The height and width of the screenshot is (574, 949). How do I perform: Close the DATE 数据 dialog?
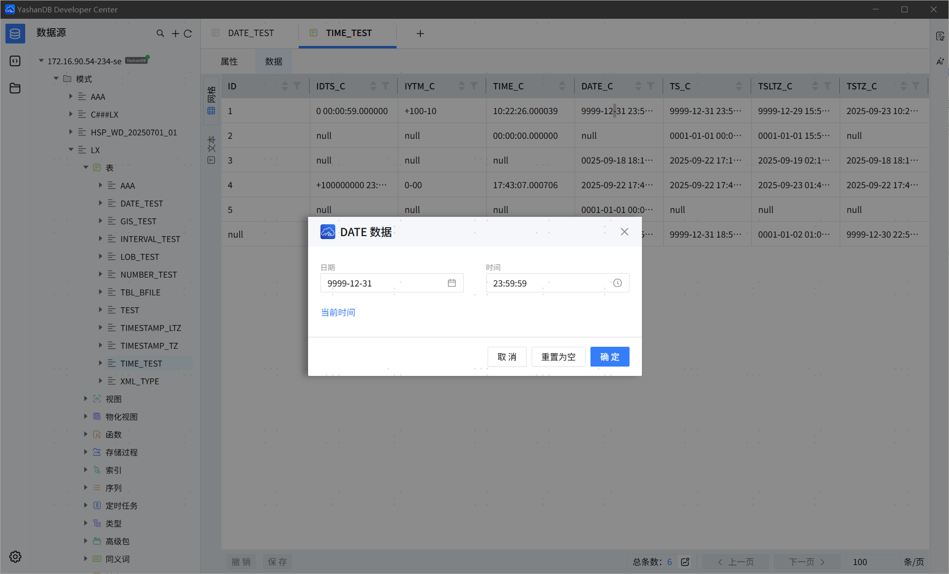(624, 232)
